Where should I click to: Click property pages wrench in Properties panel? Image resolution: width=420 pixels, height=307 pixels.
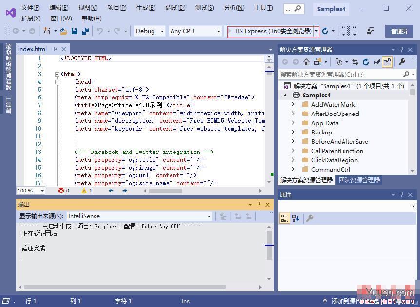pos(310,218)
